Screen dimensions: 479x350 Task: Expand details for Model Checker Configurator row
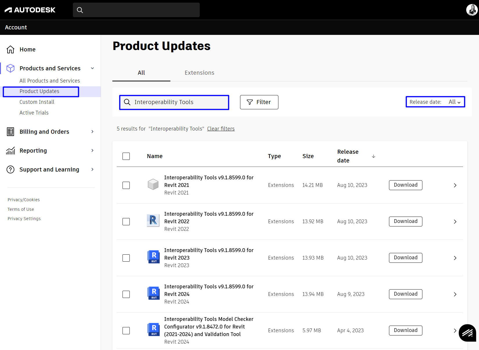coord(455,331)
